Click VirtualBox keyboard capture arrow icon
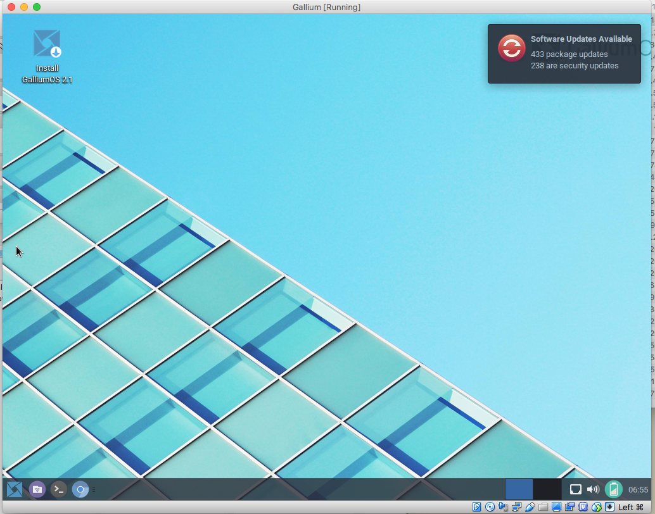This screenshot has height=514, width=655. (x=609, y=507)
